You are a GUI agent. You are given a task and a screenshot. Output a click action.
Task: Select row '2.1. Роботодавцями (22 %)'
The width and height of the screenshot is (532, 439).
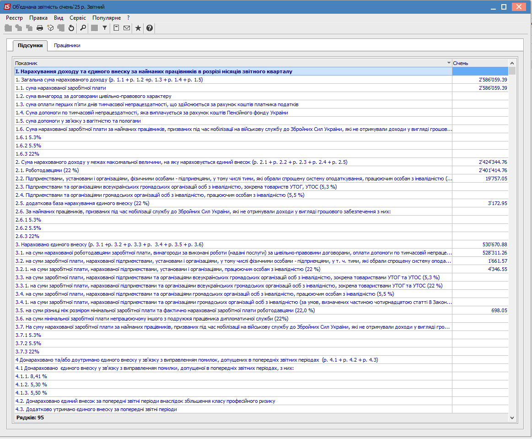261,170
